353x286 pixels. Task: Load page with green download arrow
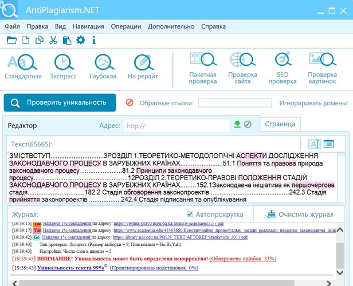[237, 124]
